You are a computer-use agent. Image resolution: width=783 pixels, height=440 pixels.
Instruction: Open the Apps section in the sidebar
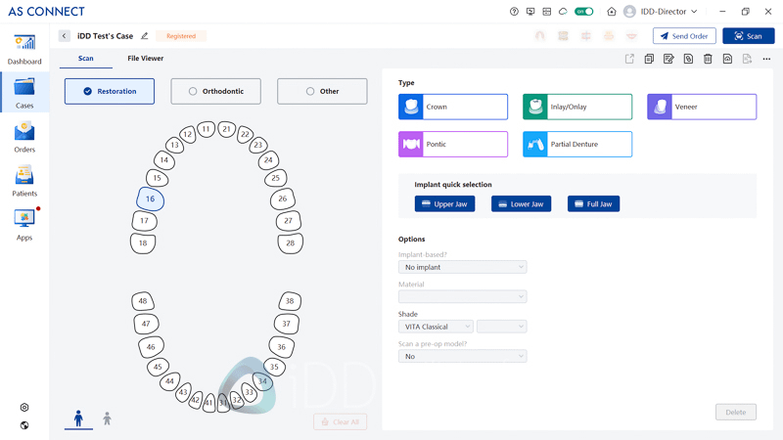pos(24,223)
